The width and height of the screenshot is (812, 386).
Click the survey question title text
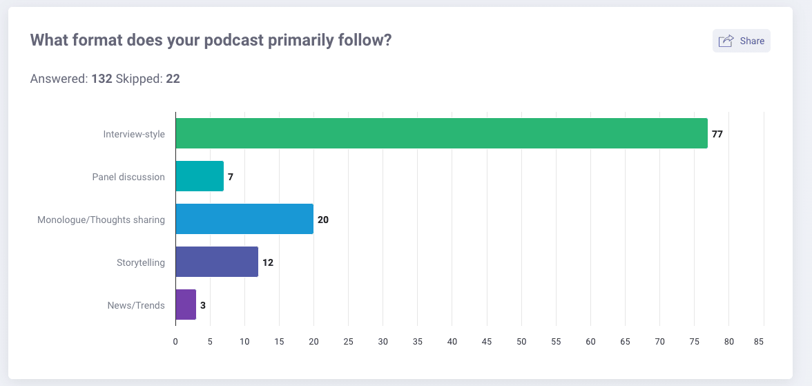(x=211, y=40)
